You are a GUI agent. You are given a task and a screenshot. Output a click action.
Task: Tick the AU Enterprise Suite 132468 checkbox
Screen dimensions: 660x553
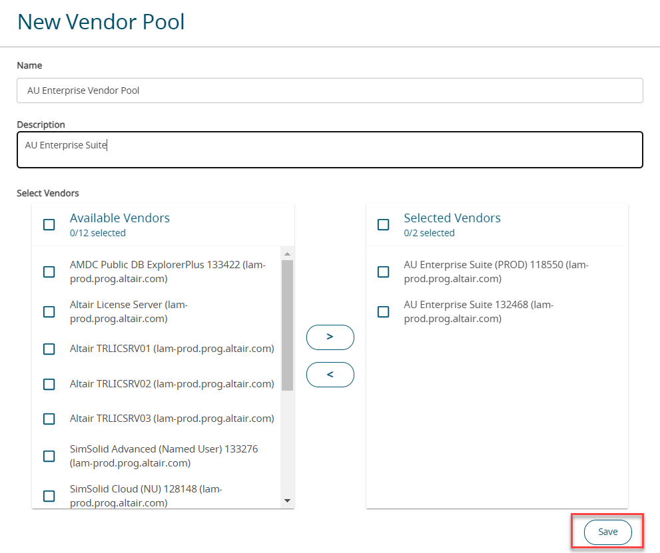click(383, 311)
